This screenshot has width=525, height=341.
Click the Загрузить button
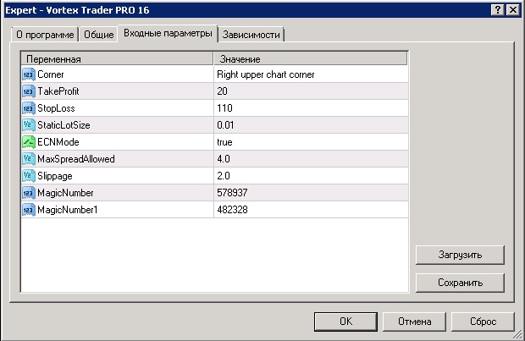(x=460, y=255)
